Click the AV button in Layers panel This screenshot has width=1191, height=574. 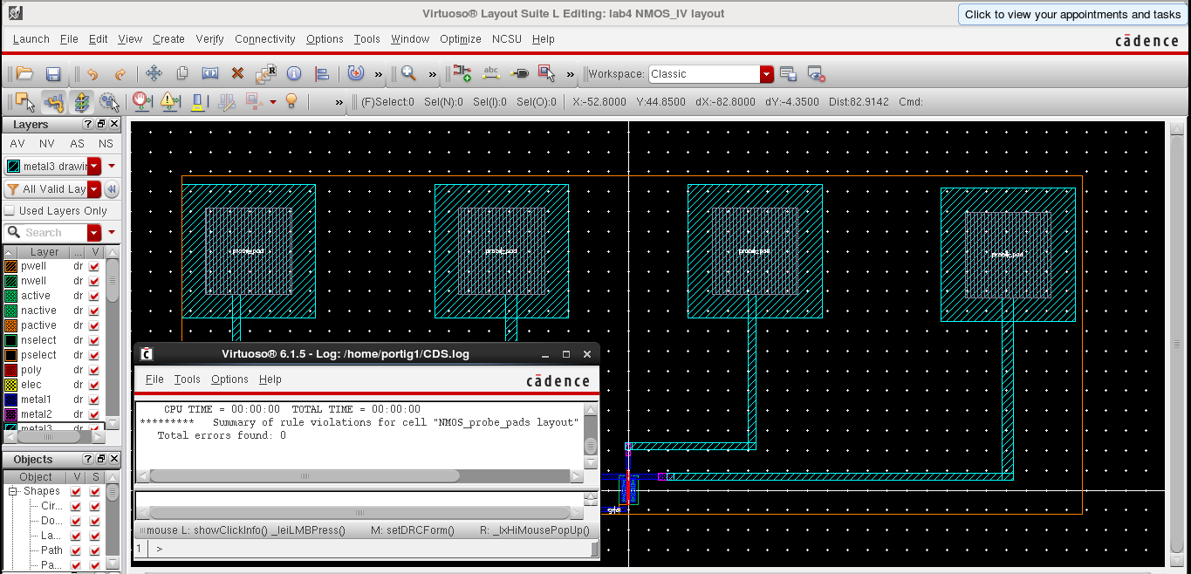tap(17, 144)
